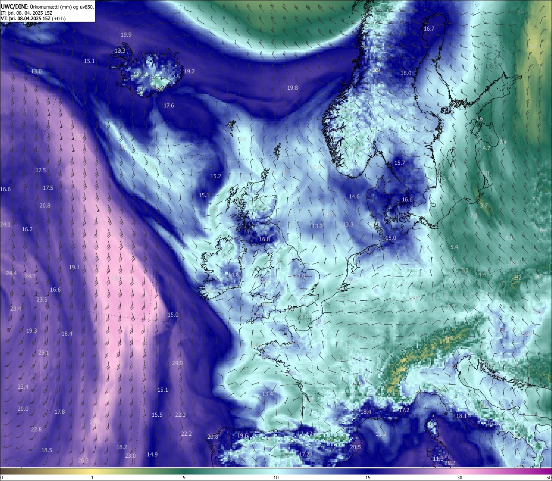Click the 5 tick label on the color scale
This screenshot has height=481, width=552.
pyautogui.click(x=184, y=478)
